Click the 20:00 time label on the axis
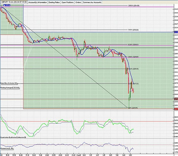The image size is (178, 156). point(47,155)
